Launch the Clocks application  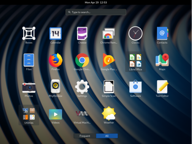pos(135,33)
